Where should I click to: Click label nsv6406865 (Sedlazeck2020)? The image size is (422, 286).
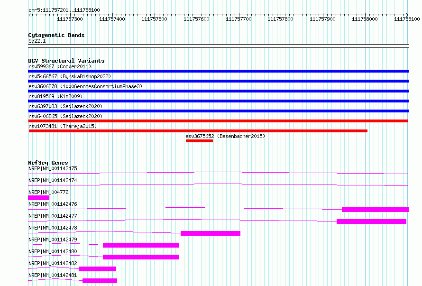coord(65,116)
